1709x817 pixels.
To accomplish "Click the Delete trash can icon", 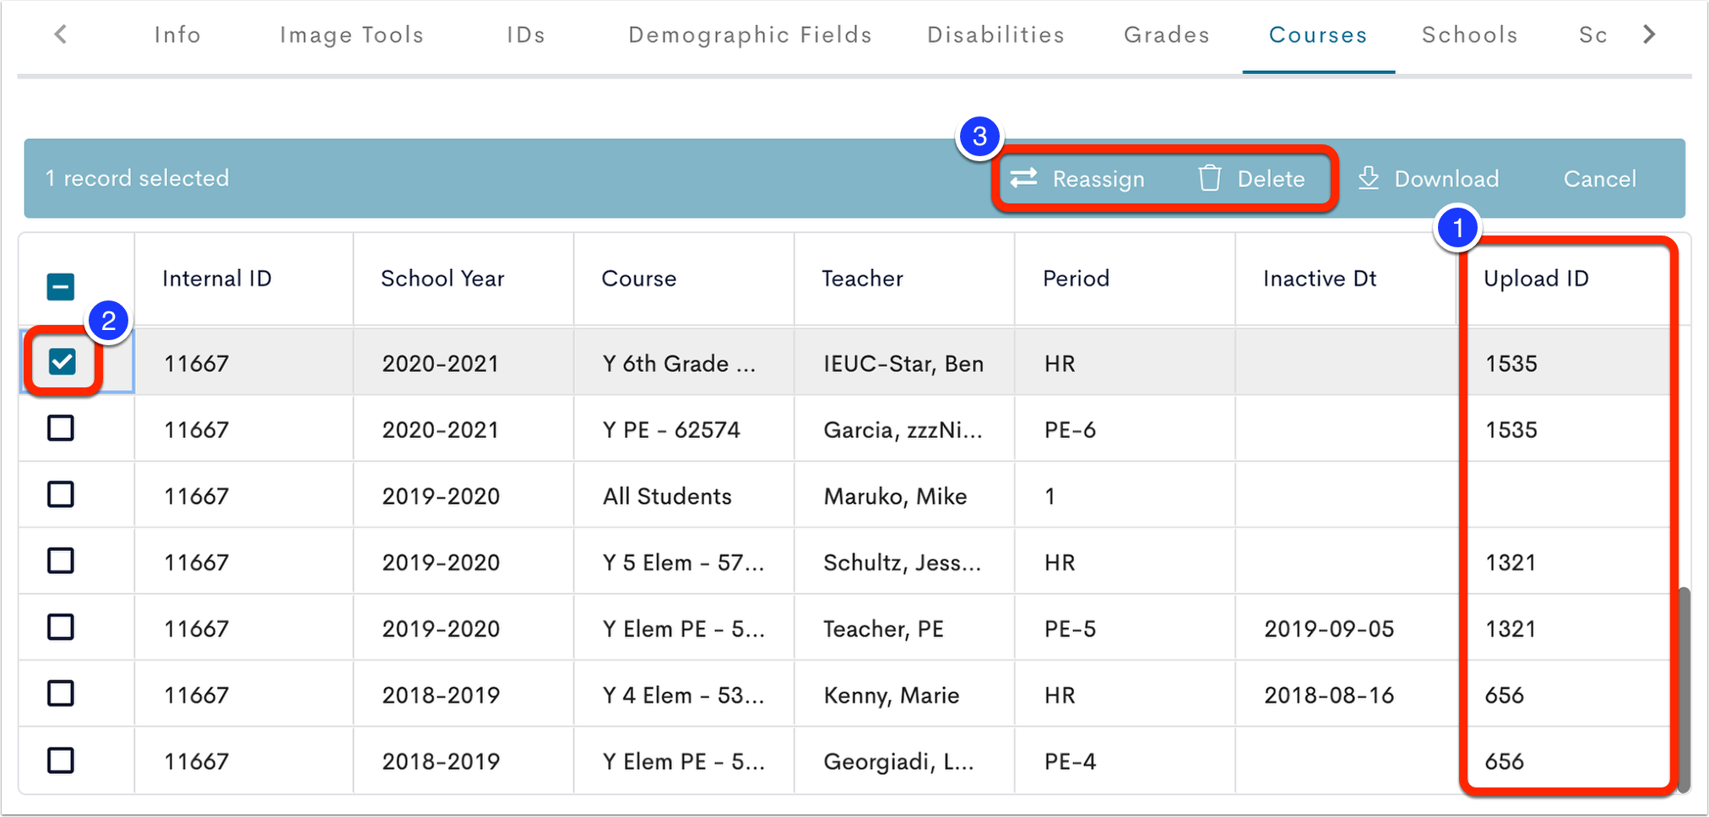I will coord(1209,178).
